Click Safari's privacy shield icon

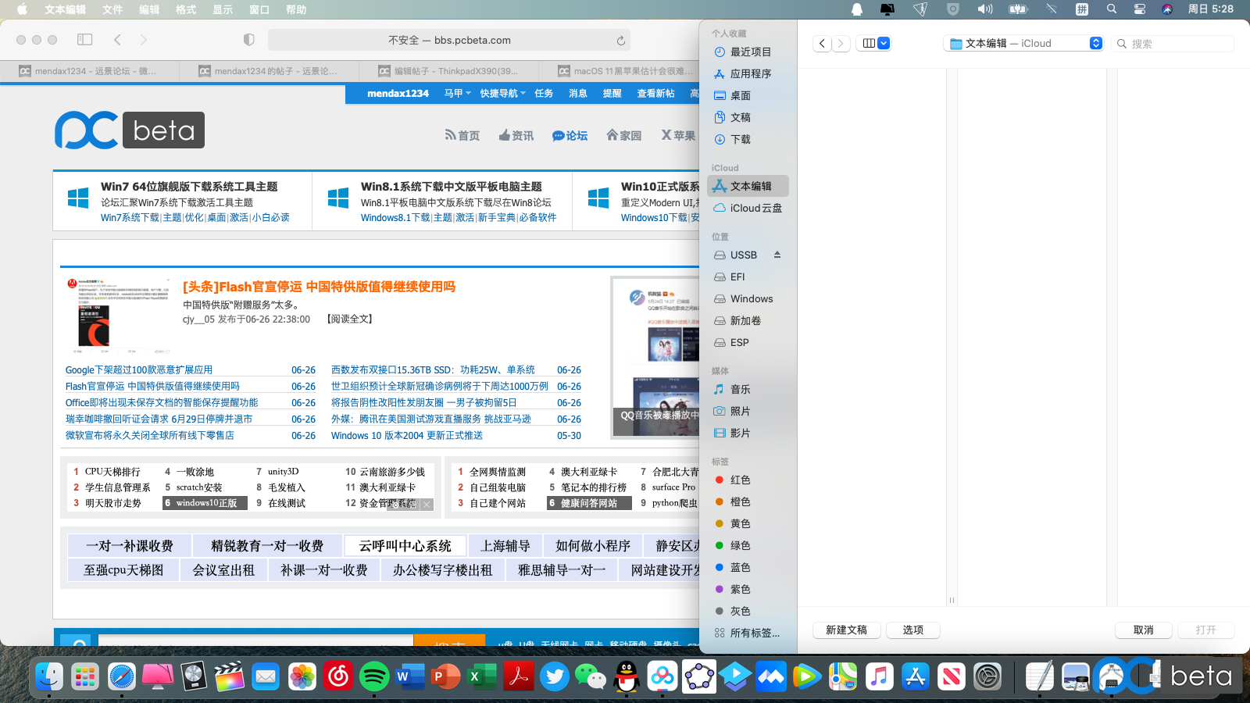(x=248, y=40)
